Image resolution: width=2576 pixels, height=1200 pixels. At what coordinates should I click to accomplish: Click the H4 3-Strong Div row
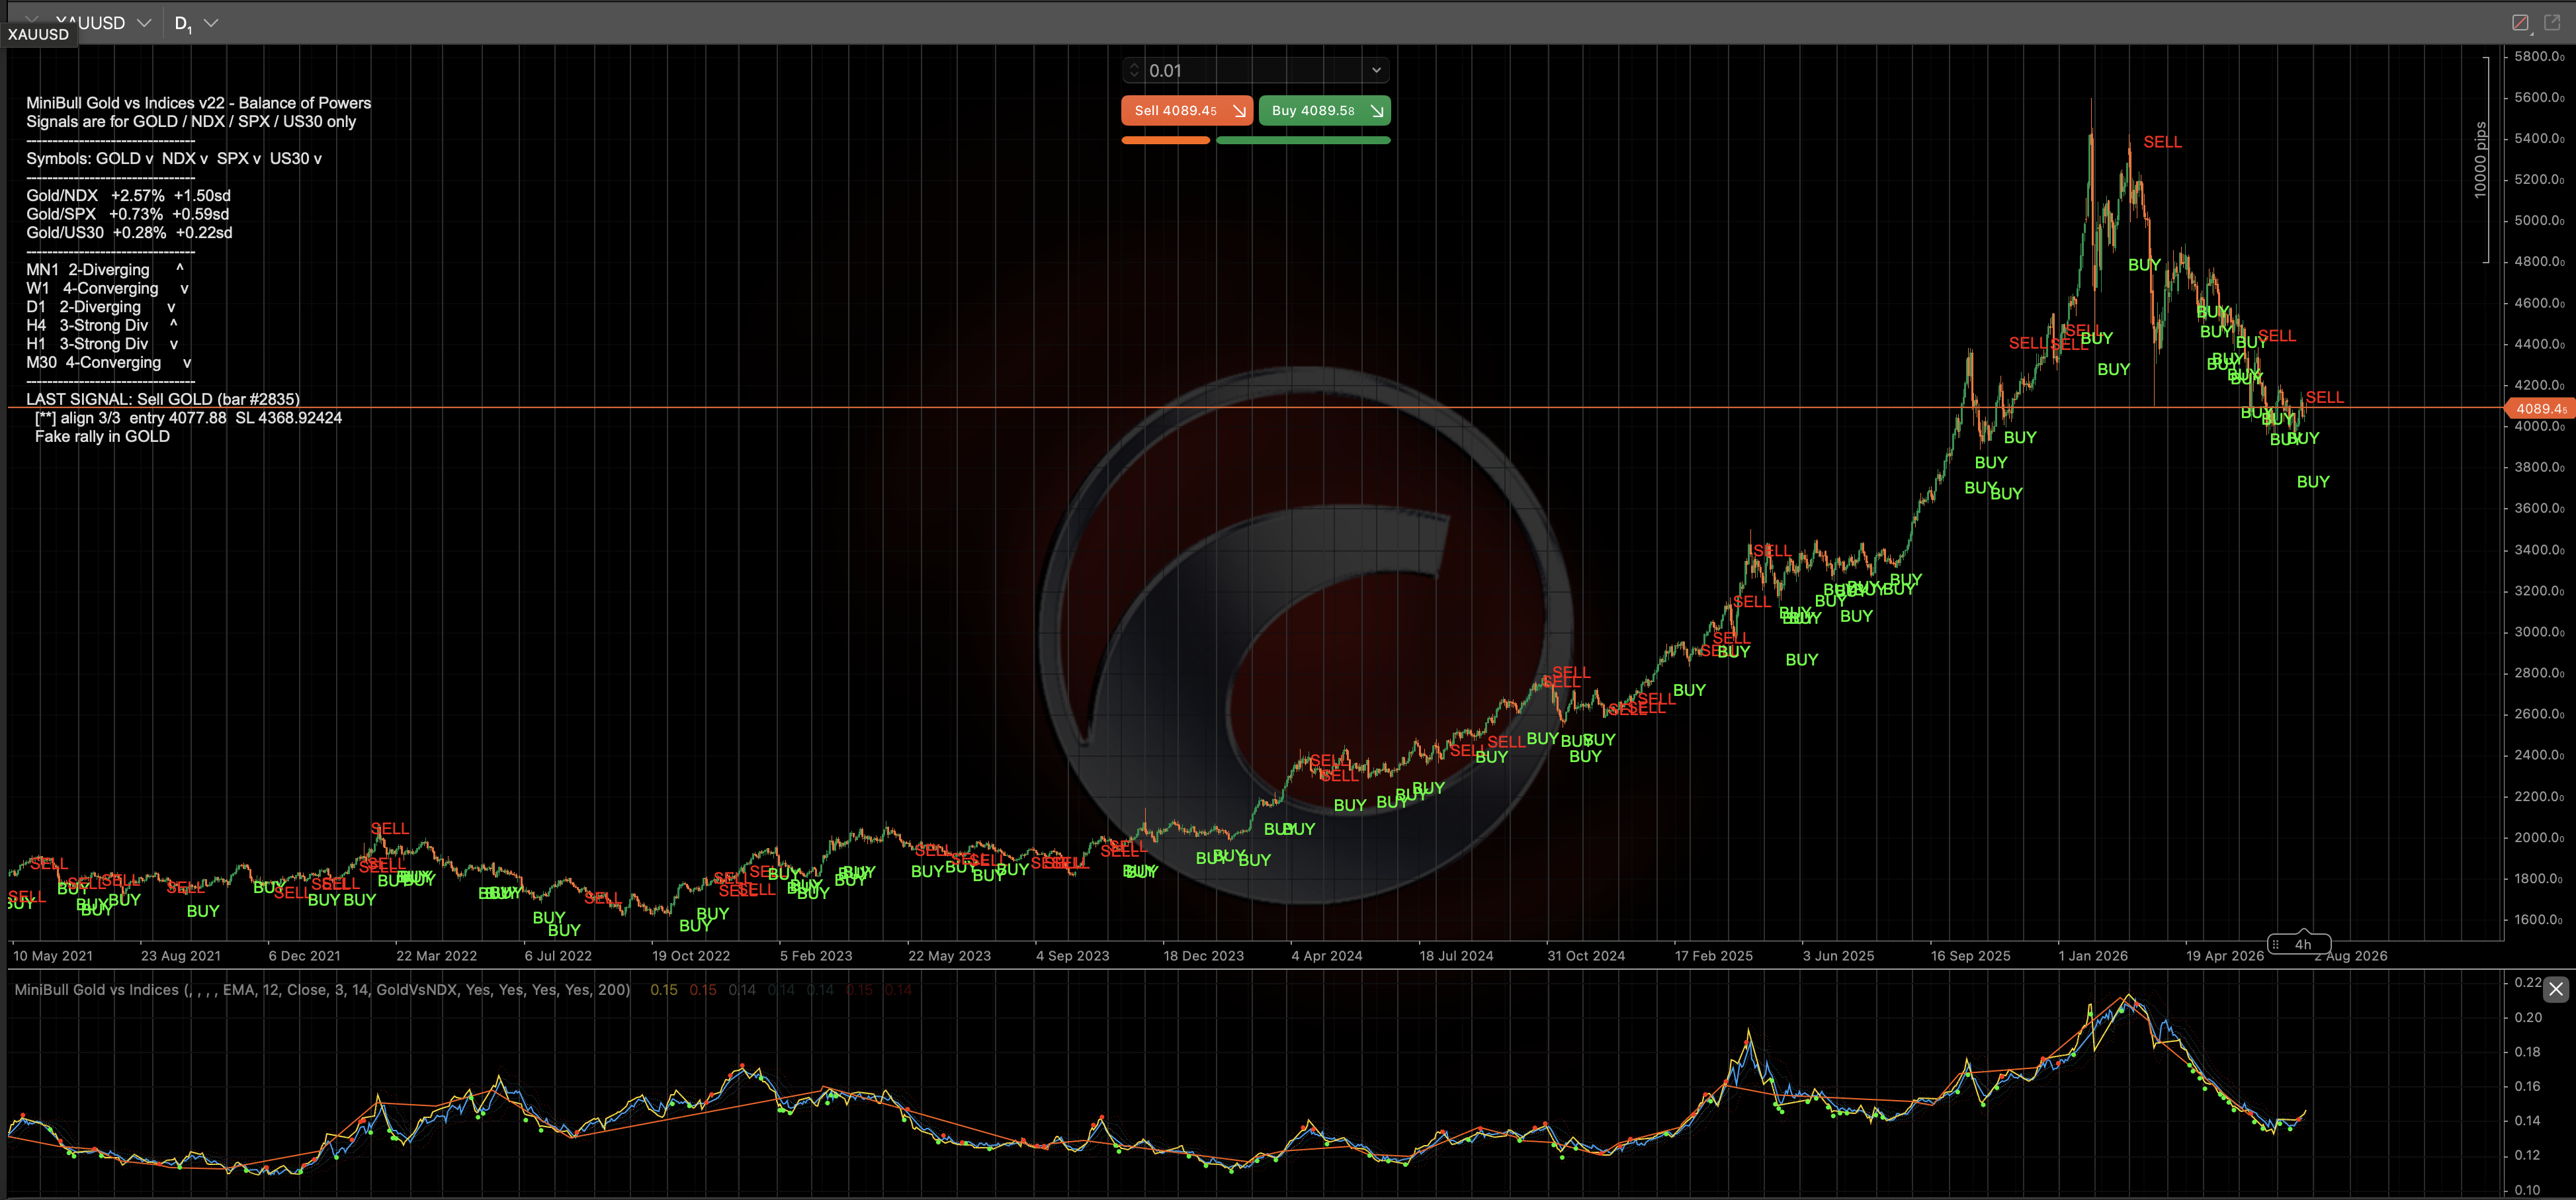pyautogui.click(x=102, y=325)
